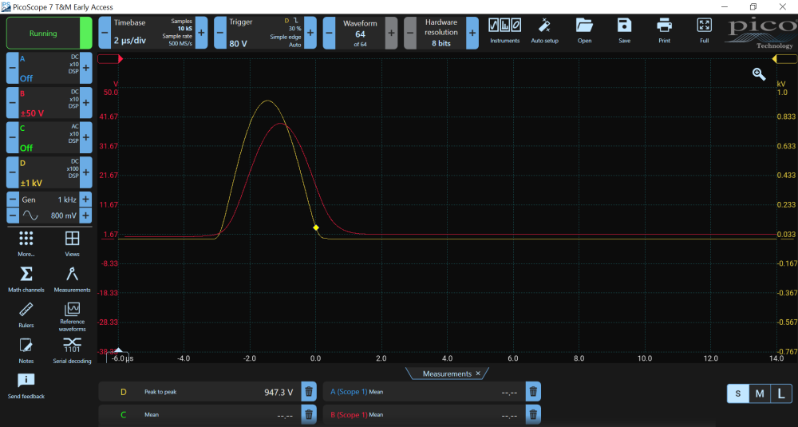Select the L size option

click(781, 393)
